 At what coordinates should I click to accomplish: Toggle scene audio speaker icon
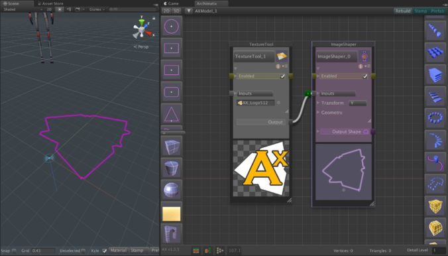(68, 9)
